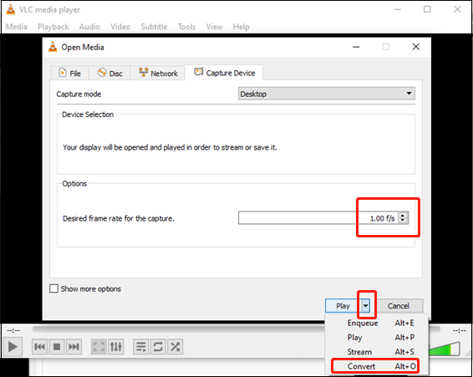This screenshot has height=377, width=473.
Task: Increase frame rate with up arrow
Action: click(403, 215)
